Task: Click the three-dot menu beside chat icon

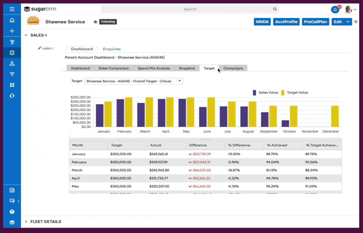Action: [18, 201]
